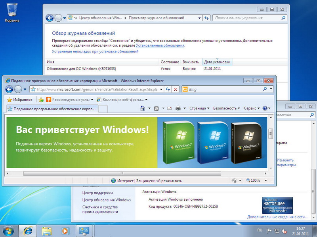Follow the Дополнительные сведения в сети link
The image size is (317, 237).
point(277,217)
